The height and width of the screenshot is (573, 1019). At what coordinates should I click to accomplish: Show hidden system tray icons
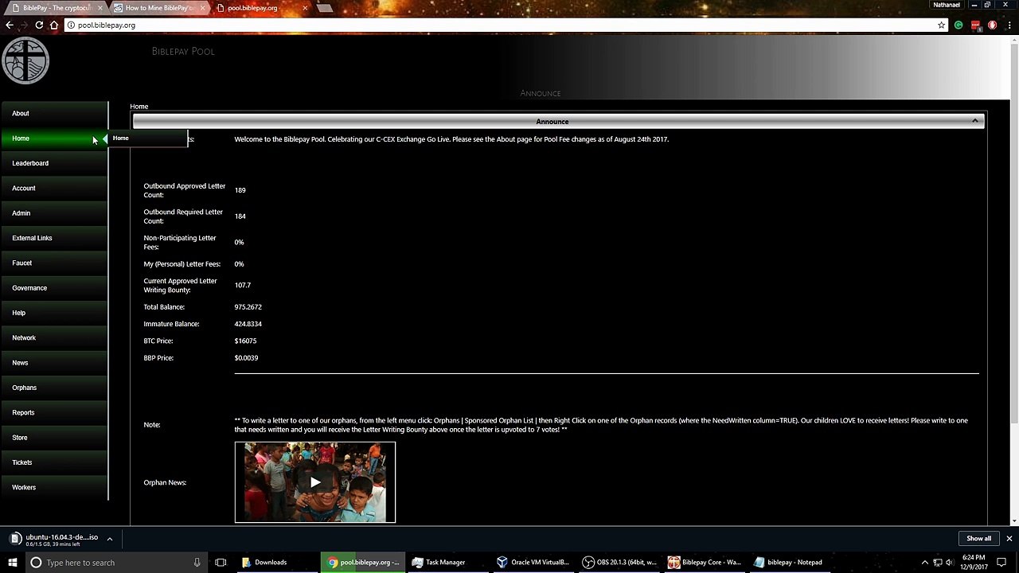click(923, 563)
